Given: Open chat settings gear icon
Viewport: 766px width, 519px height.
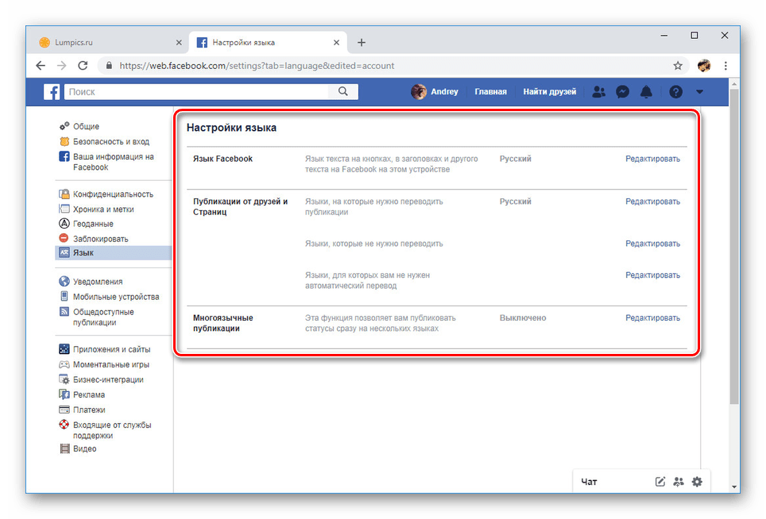Looking at the screenshot, I should click(697, 482).
